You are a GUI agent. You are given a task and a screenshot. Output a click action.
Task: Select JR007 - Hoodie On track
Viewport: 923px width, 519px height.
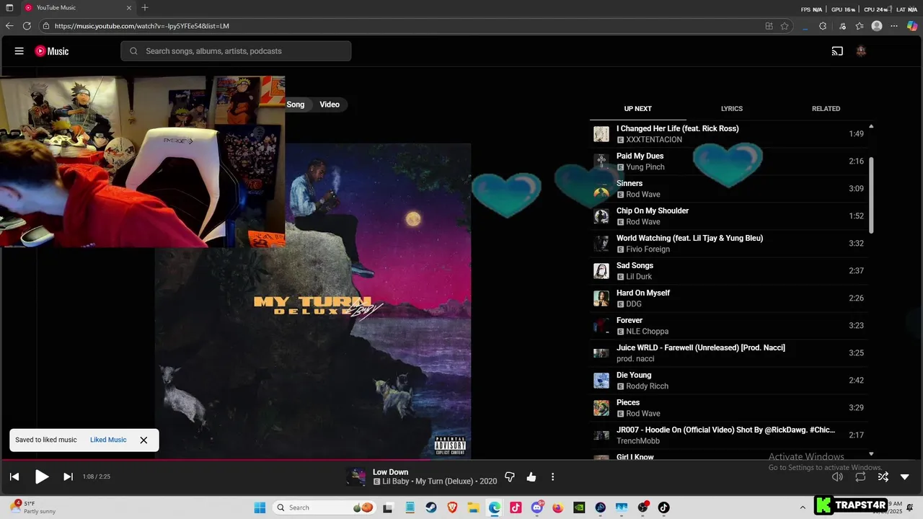[728, 435]
